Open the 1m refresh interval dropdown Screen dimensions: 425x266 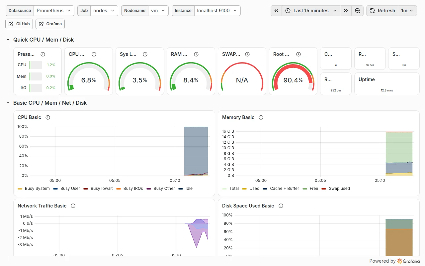click(407, 11)
